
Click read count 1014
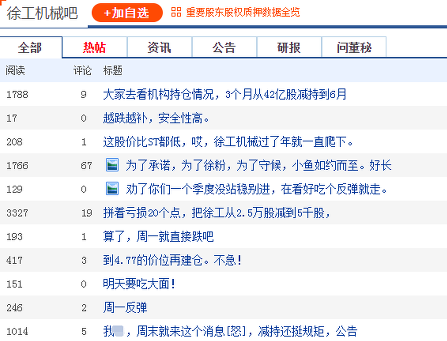point(17,331)
